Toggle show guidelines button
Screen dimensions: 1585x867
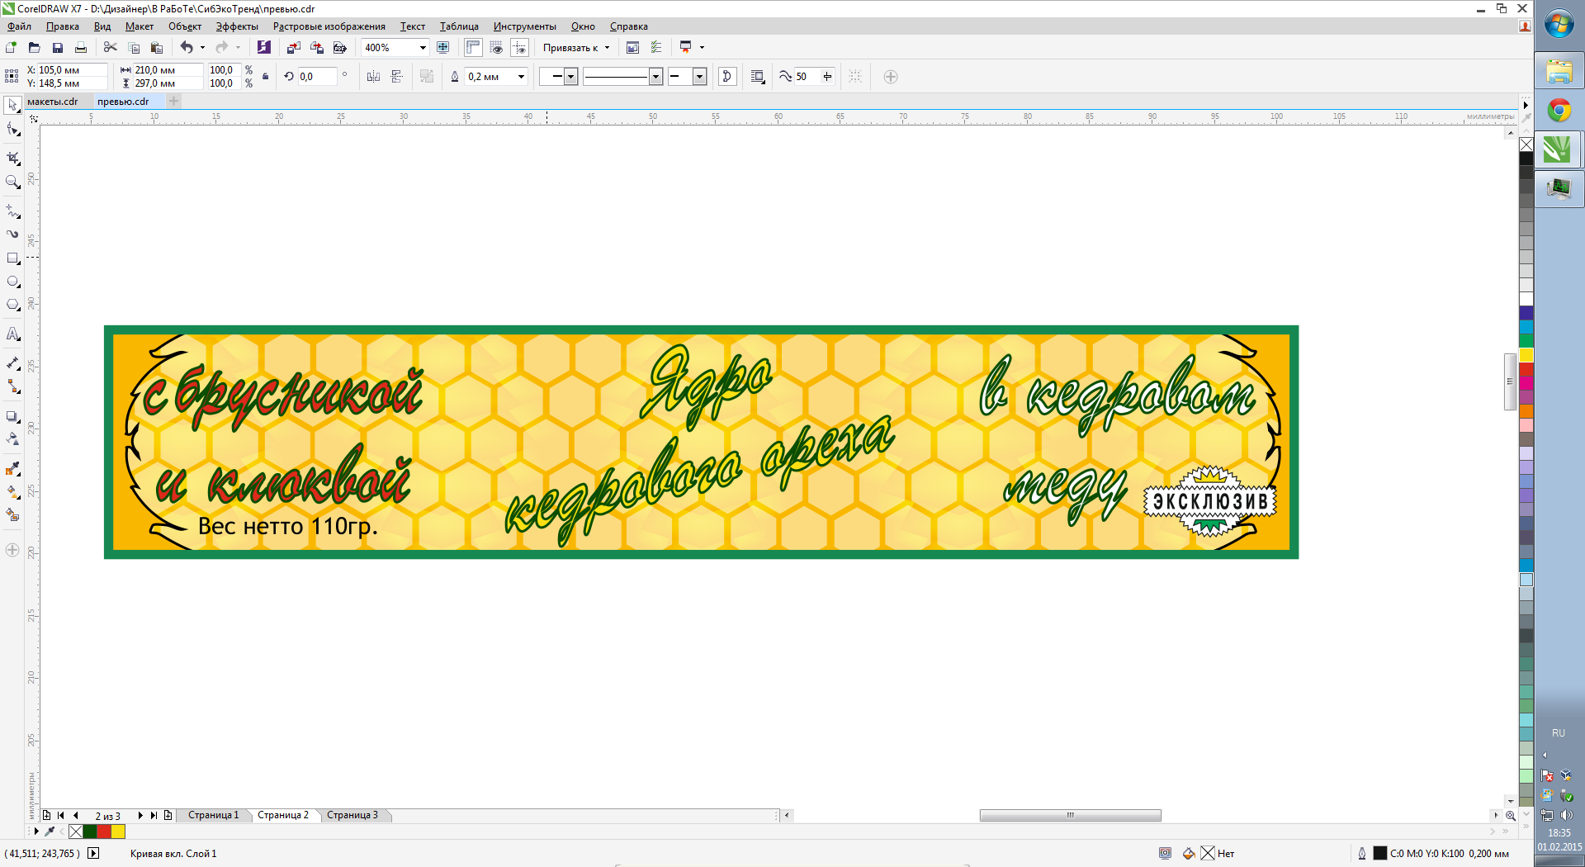click(x=519, y=48)
